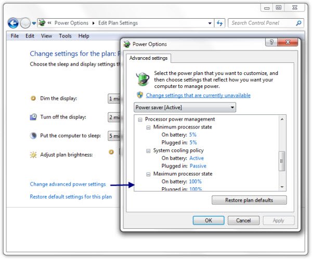Click Minimum processor On battery 5% value
Screen dimensions: 312x259
pyautogui.click(x=192, y=135)
